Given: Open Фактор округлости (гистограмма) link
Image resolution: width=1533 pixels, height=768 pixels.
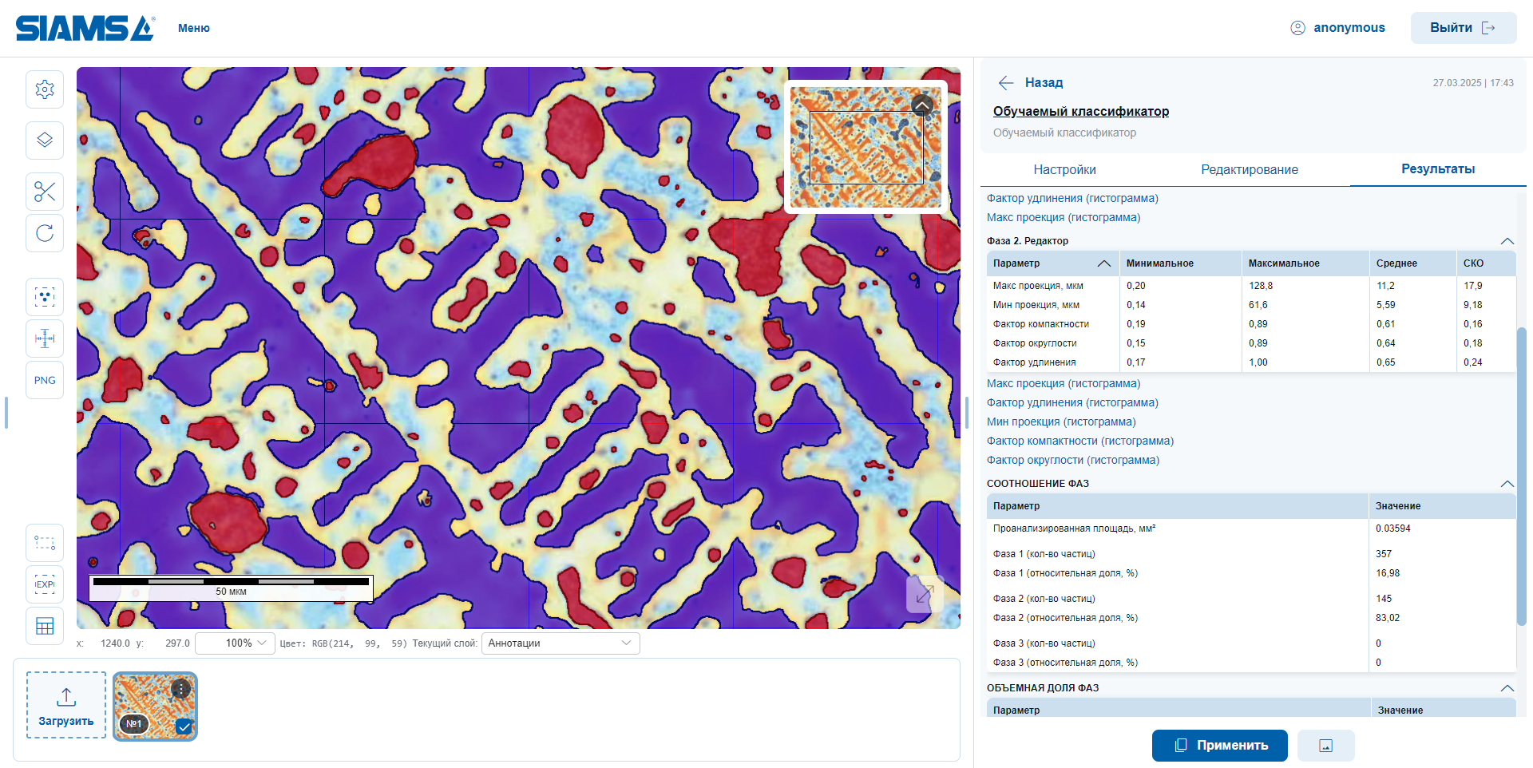Looking at the screenshot, I should point(1073,460).
